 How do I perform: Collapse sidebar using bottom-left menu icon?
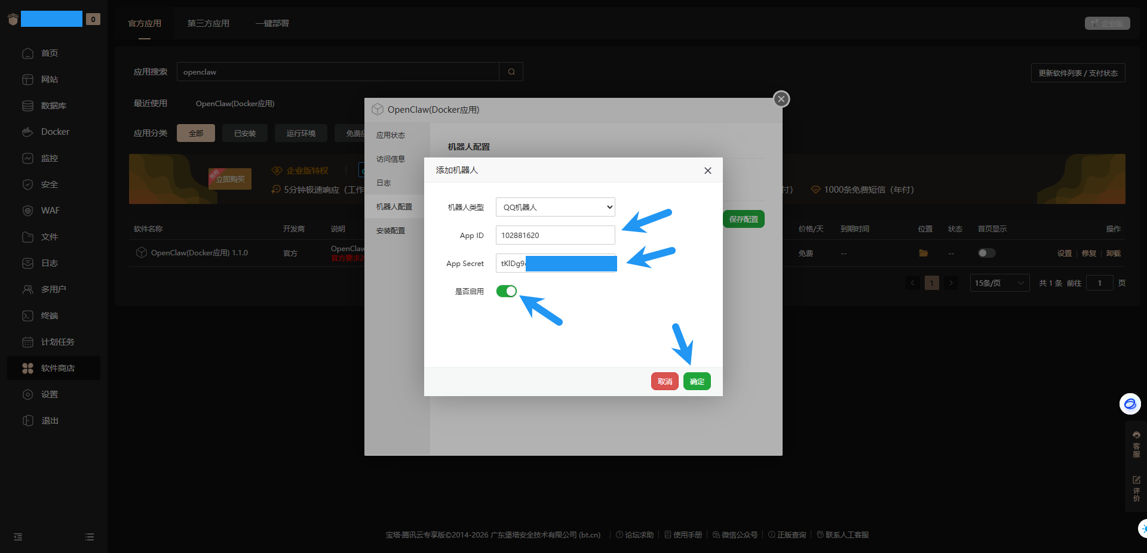click(18, 537)
